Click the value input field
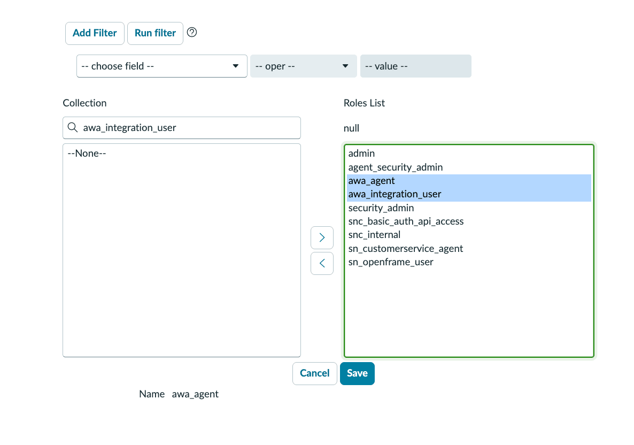 coord(416,66)
